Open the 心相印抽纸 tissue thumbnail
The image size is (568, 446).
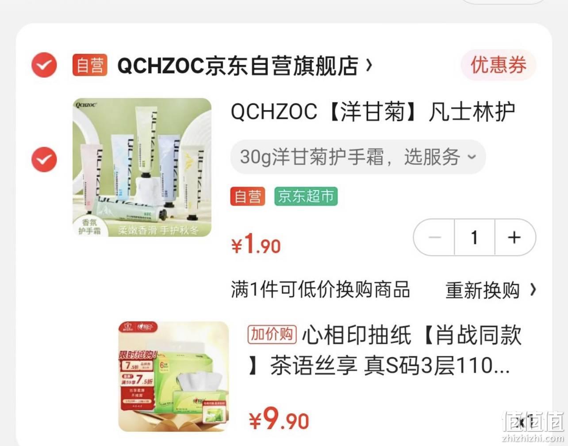pos(174,377)
